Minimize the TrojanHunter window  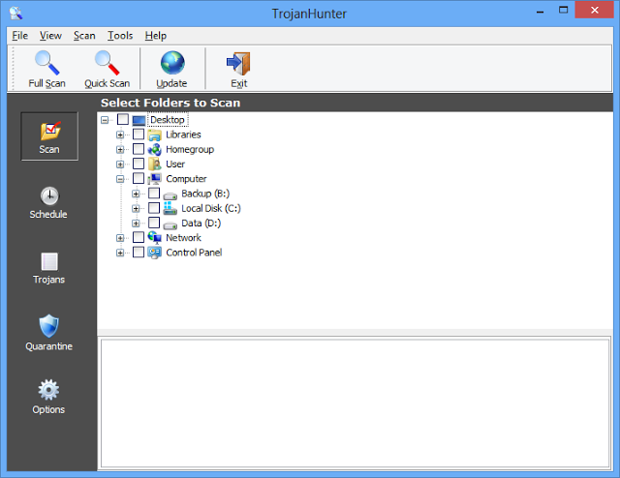pos(541,11)
